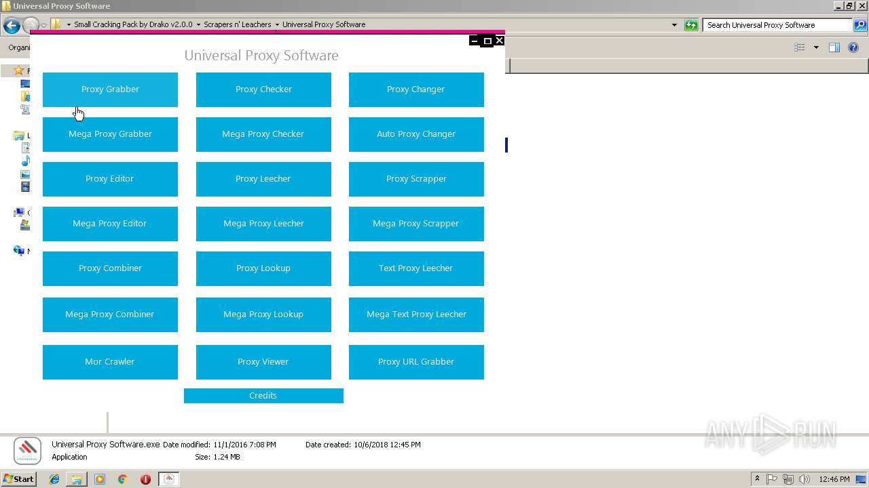Select Scrapers n' Leachers breadcrumb
This screenshot has height=488, width=869.
(238, 24)
